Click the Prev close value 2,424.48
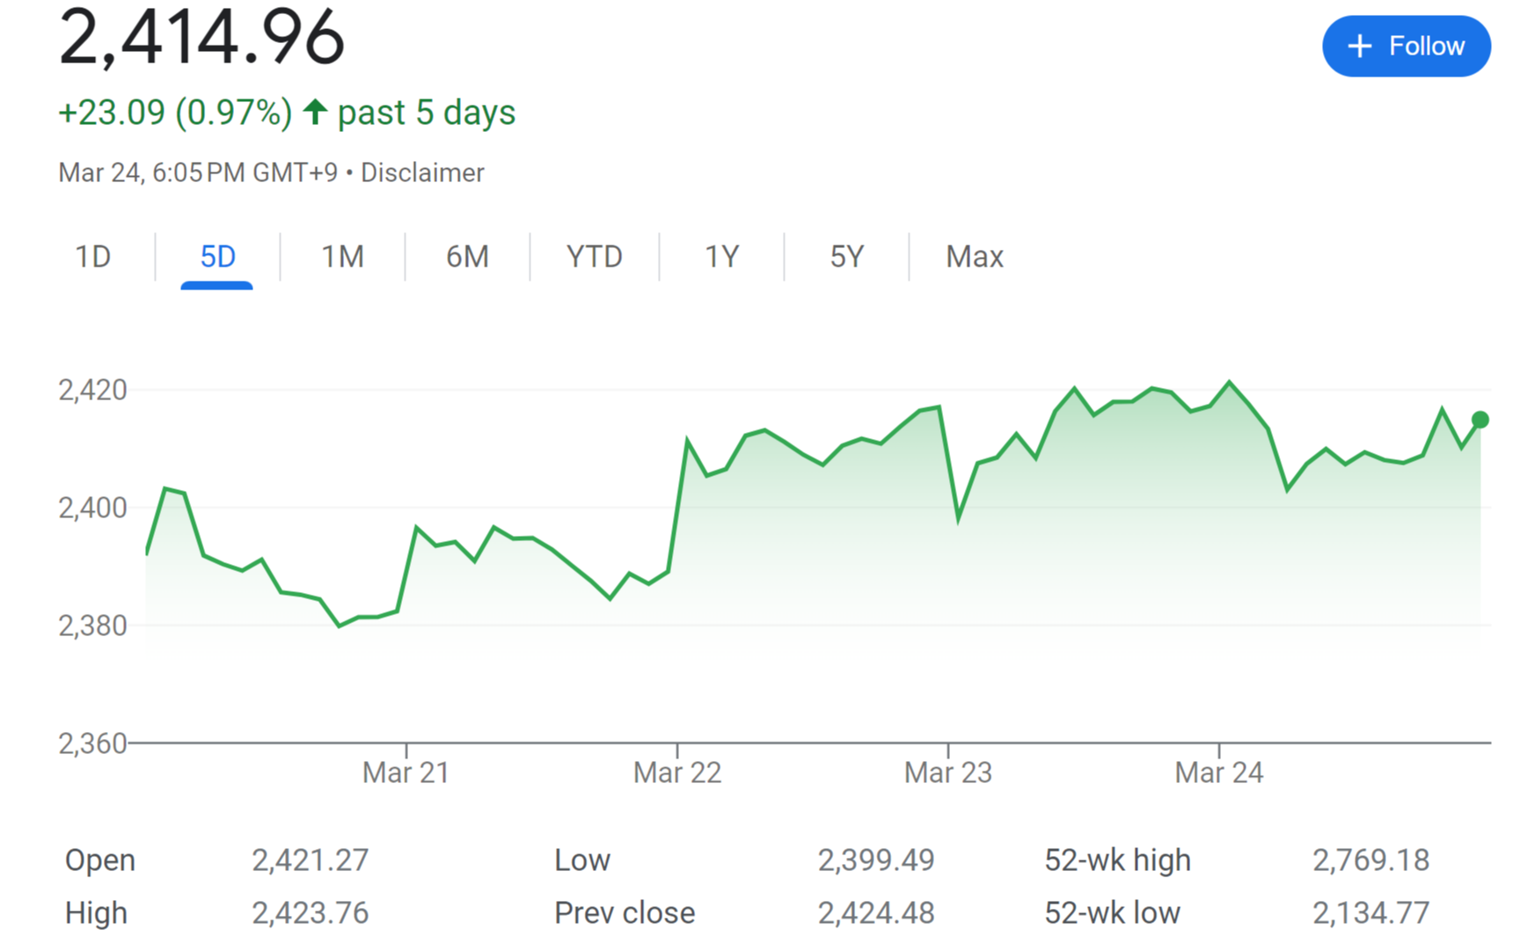 pyautogui.click(x=875, y=912)
